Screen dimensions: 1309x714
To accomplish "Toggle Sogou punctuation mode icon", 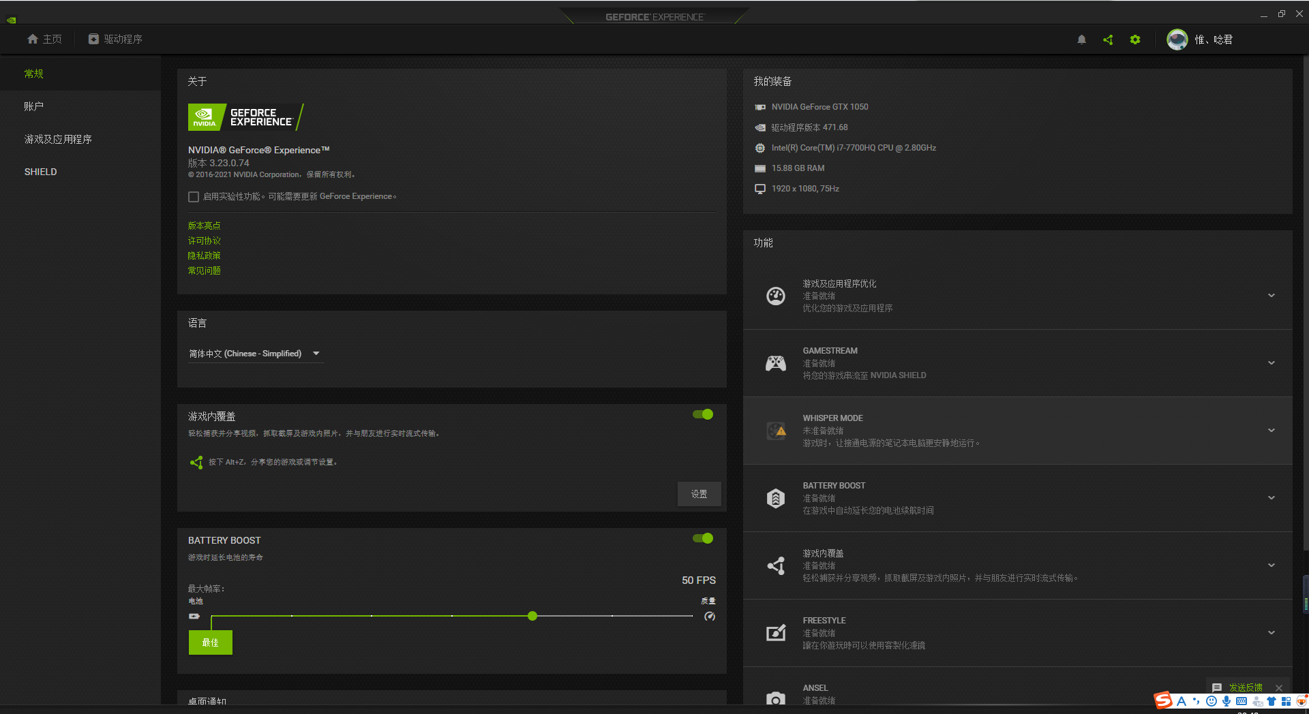I will 1196,701.
